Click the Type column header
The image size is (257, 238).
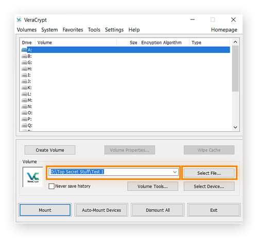coord(209,43)
